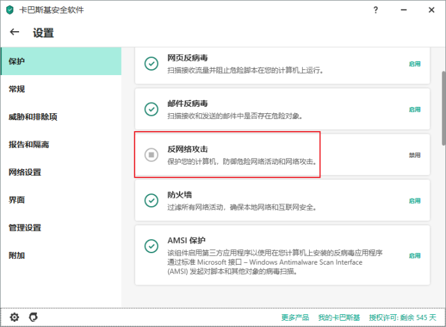Toggle the 网页反病毒 check status icon
Image resolution: width=446 pixels, height=327 pixels.
point(152,64)
